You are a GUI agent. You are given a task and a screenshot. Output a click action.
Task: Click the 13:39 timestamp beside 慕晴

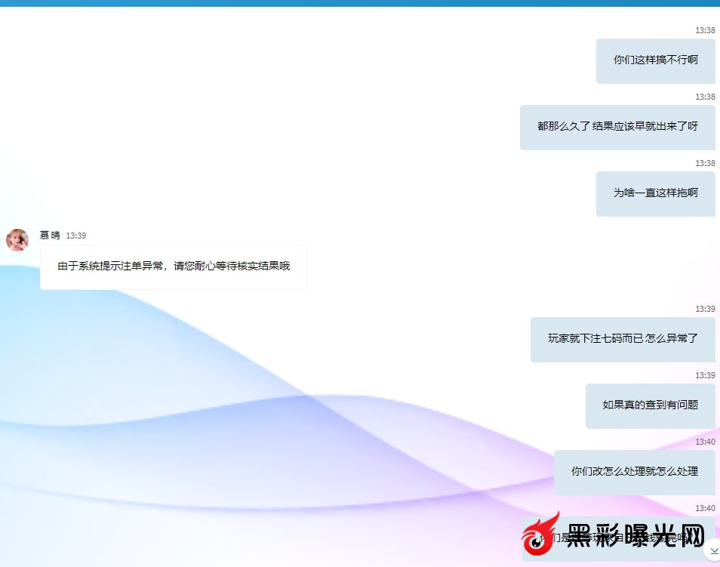(76, 236)
